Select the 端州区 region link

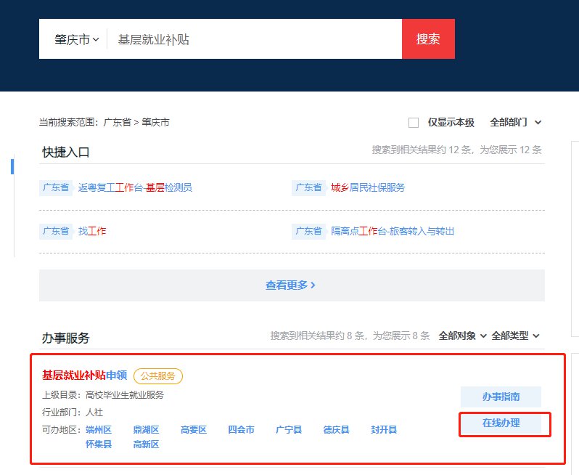coord(99,430)
